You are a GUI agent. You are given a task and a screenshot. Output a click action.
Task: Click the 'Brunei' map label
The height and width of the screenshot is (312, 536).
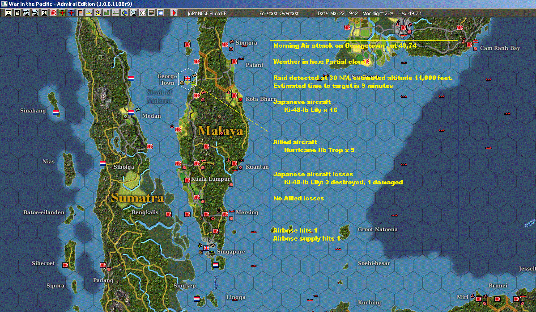click(x=498, y=285)
